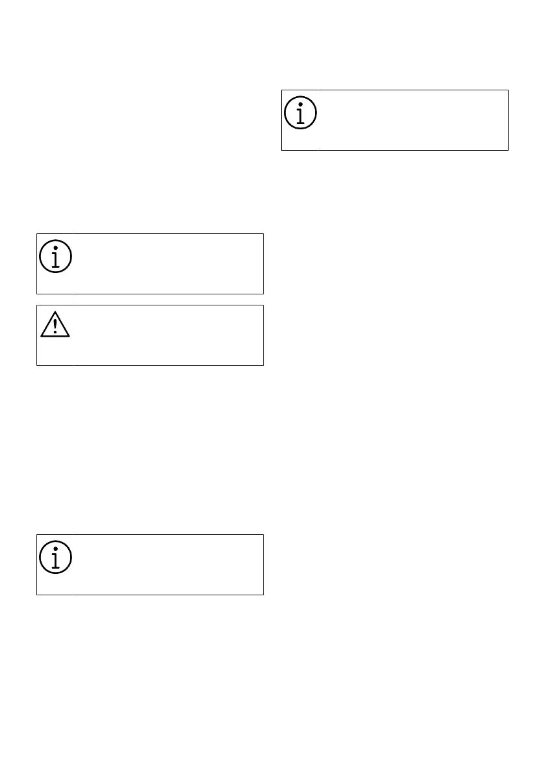Click the empty text area of the warning box

(x=168, y=335)
